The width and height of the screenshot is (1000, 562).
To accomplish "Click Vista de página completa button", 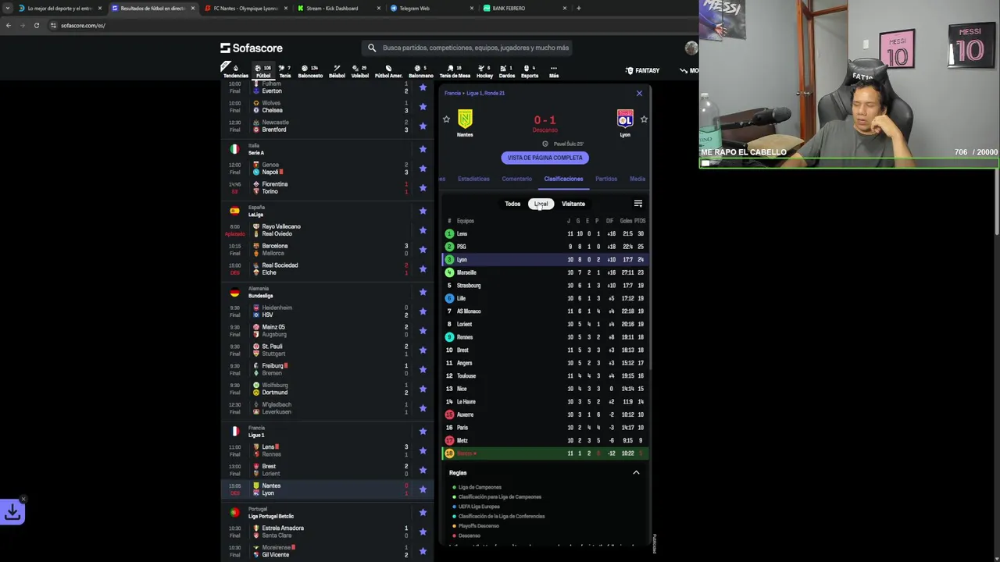I will (x=545, y=158).
